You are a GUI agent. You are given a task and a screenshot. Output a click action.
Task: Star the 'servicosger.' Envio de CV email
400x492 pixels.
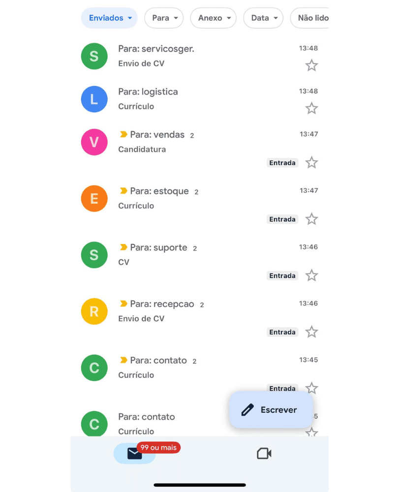311,65
